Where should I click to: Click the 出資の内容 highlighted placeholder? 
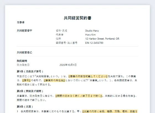pyautogui.click(x=110, y=111)
